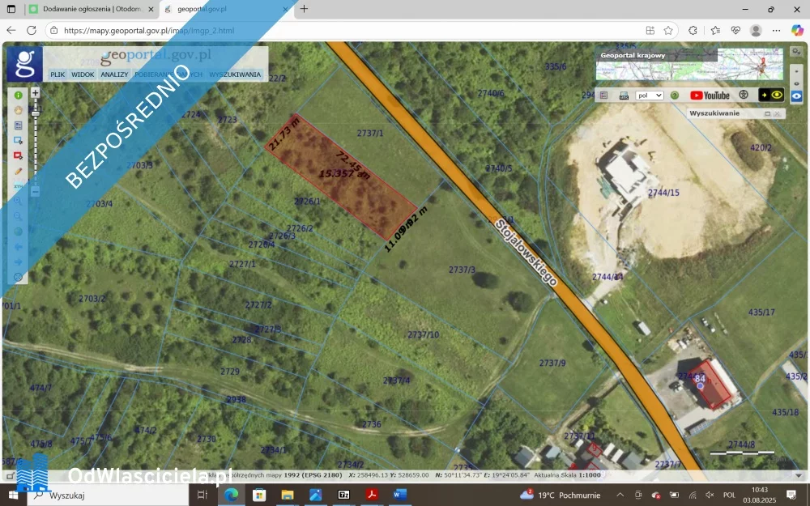Switch to Dodawanie ogłoszenia Otodom tab
Image resolution: width=810 pixels, height=506 pixels.
point(92,9)
